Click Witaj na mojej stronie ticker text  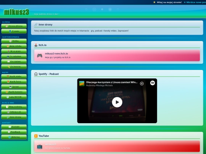coord(169,2)
